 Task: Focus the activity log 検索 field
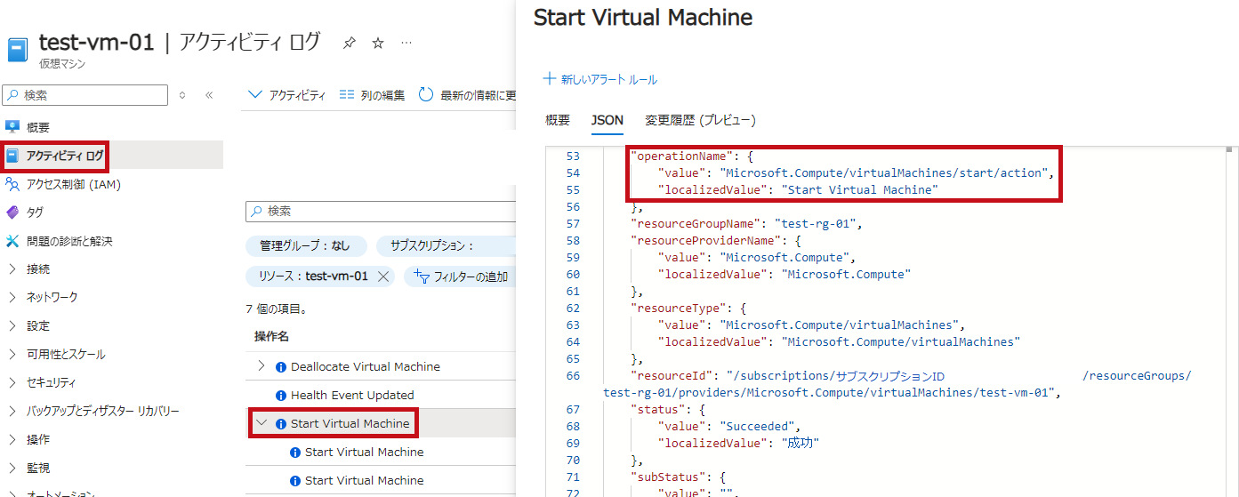381,211
